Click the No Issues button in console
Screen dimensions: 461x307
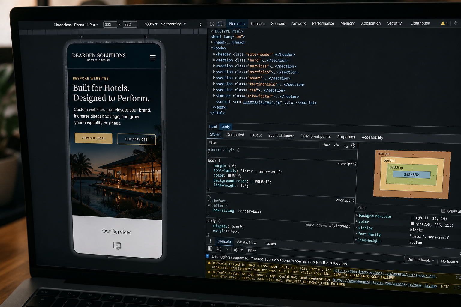pos(449,261)
